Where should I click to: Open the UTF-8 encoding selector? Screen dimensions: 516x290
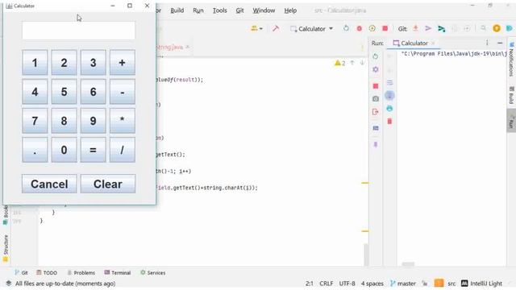pos(347,284)
